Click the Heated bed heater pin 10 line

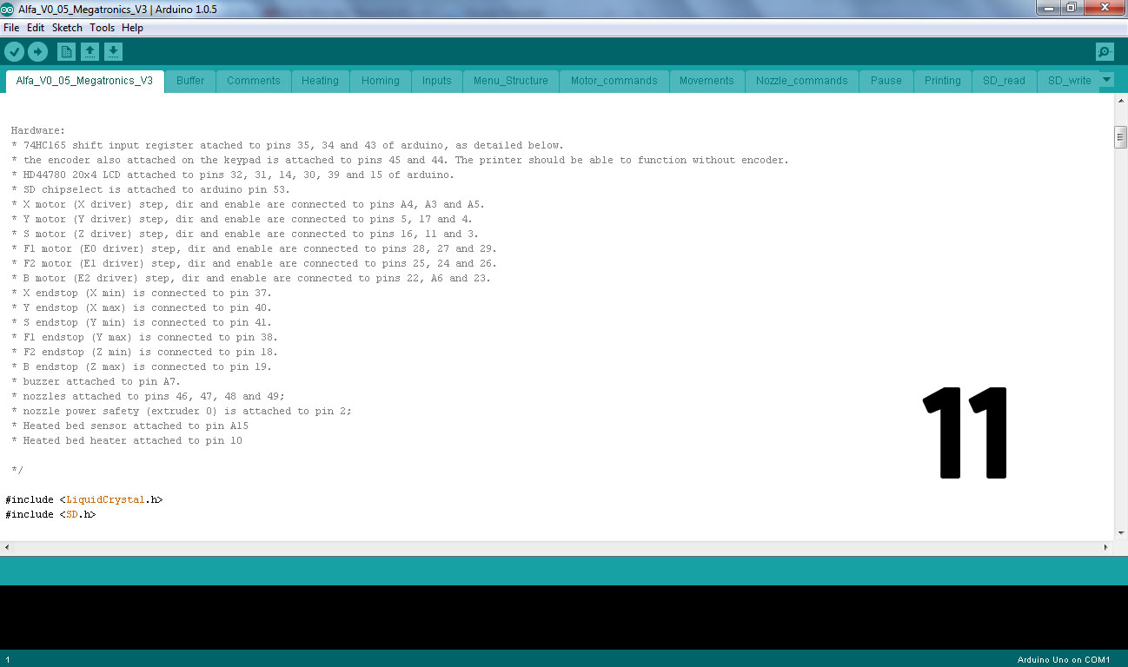coord(126,440)
